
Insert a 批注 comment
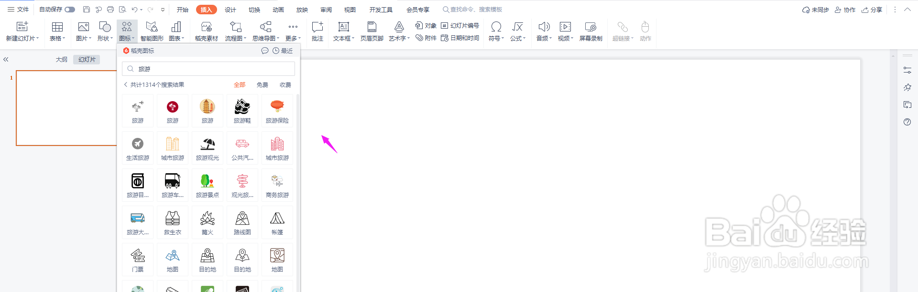317,31
